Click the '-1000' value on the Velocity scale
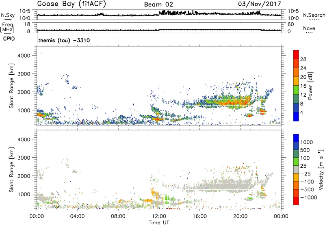The image size is (325, 225). pos(308,197)
